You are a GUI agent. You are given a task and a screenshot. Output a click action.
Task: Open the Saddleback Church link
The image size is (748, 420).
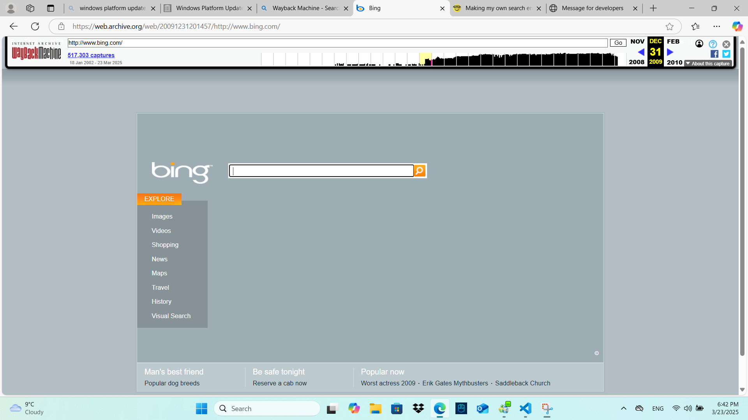(x=523, y=383)
